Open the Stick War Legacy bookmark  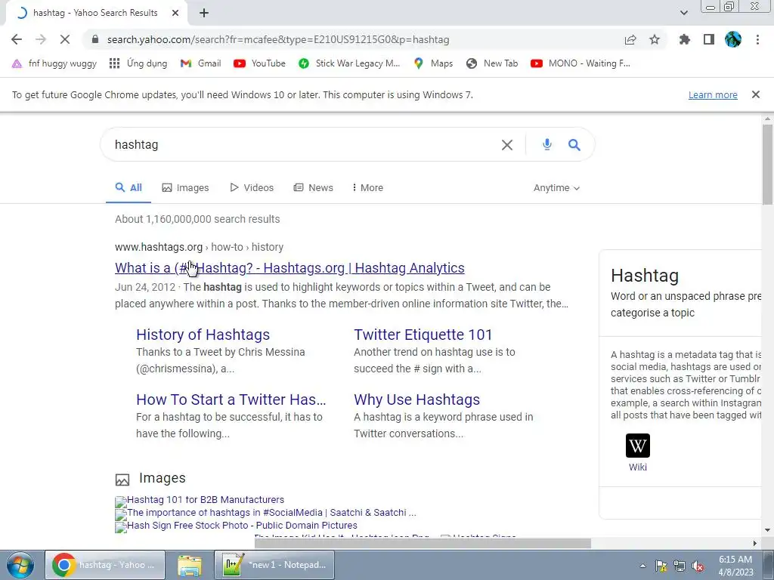[x=349, y=63]
